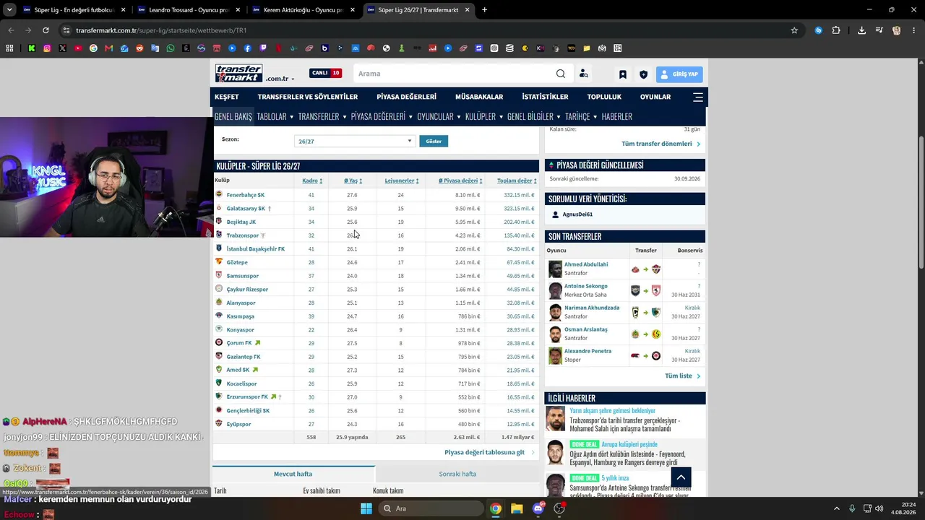Open the volume icon in the system tray
This screenshot has height=520, width=925.
879,508
